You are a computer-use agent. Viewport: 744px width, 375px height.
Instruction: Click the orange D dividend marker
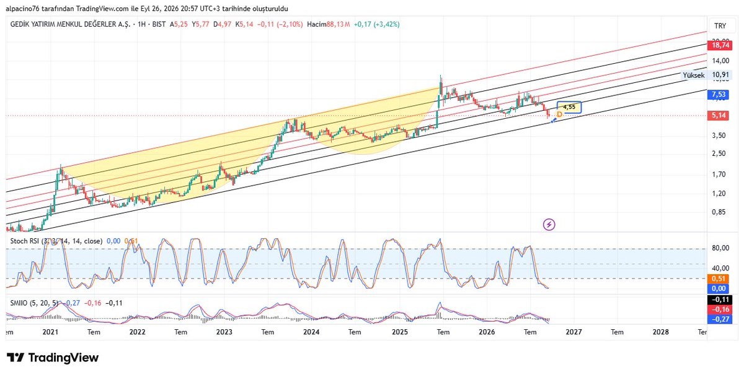[559, 114]
